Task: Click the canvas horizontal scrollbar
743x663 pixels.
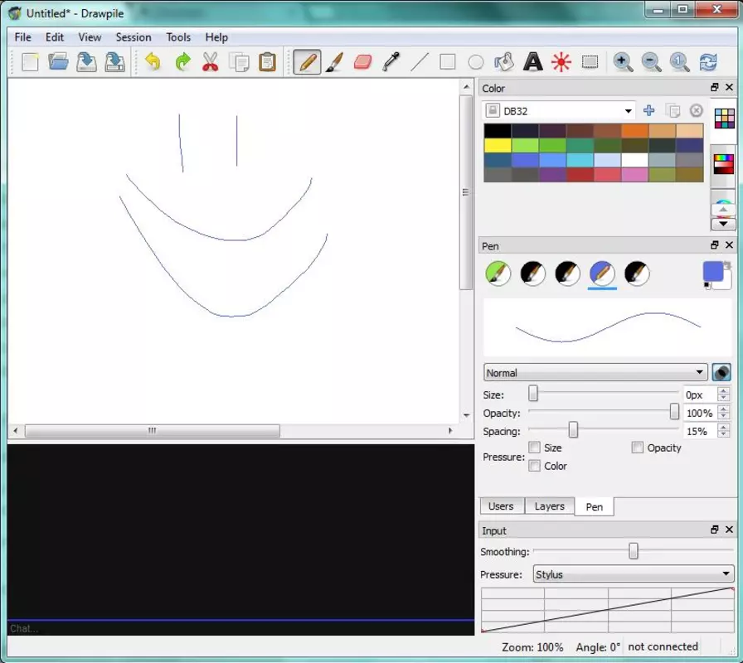Action: coord(152,431)
